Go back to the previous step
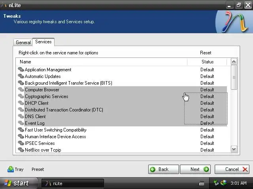The image size is (253, 189). point(163,169)
